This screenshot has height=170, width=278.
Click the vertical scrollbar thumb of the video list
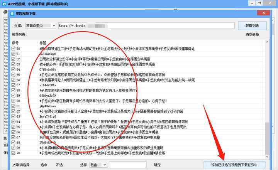click(267, 138)
